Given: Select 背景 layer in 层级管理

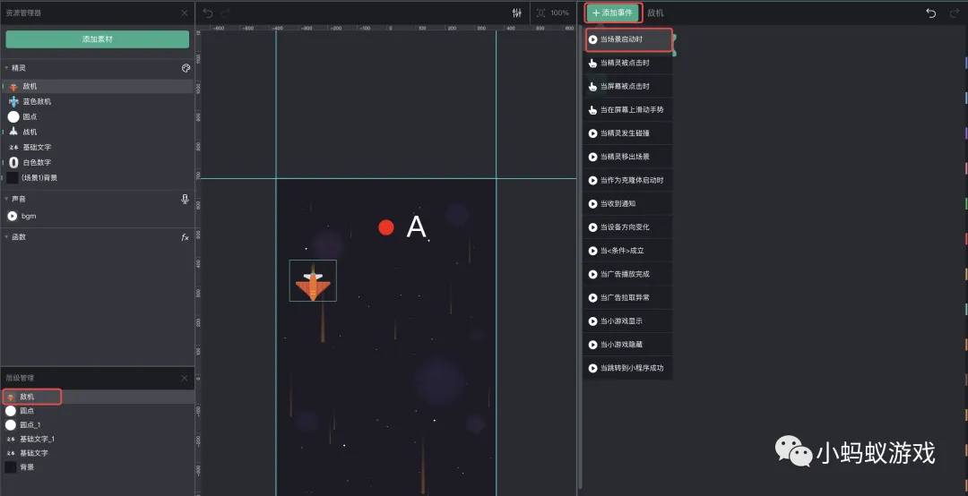Looking at the screenshot, I should coord(98,467).
